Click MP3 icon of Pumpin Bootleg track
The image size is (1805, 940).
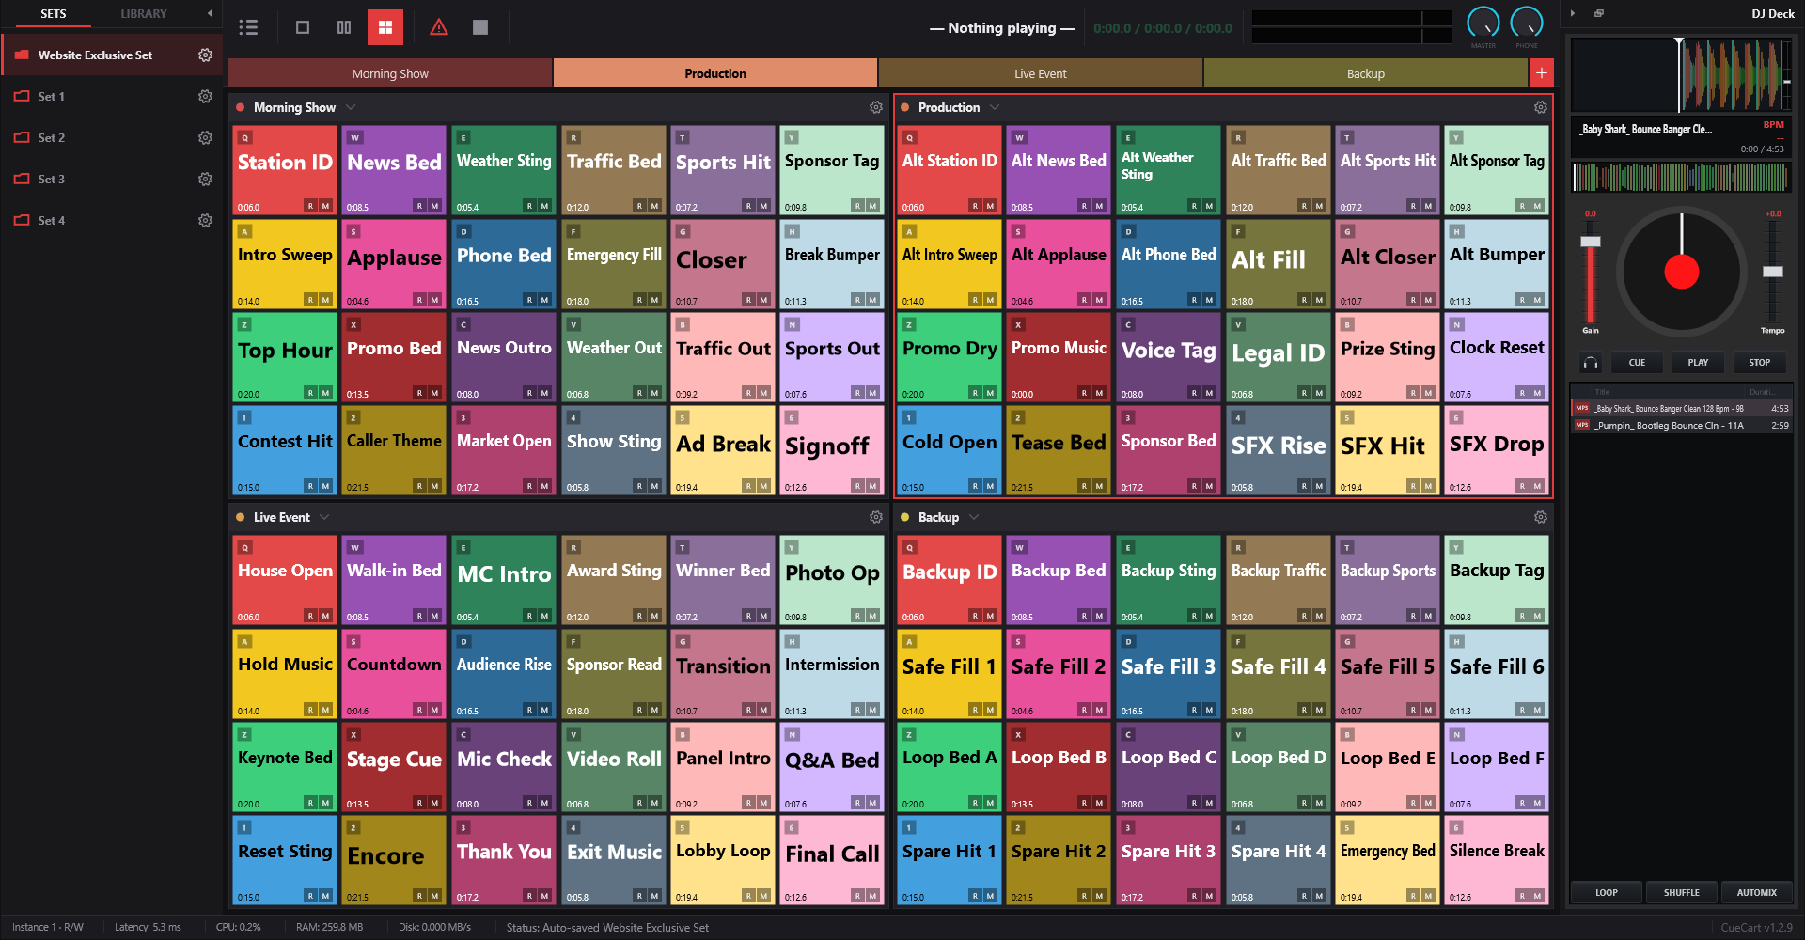pyautogui.click(x=1582, y=426)
